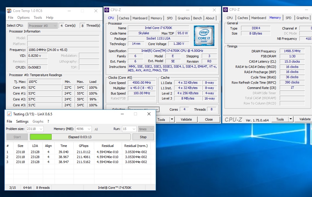The height and width of the screenshot is (197, 312).
Task: Click Intel Core i7 6700K name field
Action: (x=158, y=28)
